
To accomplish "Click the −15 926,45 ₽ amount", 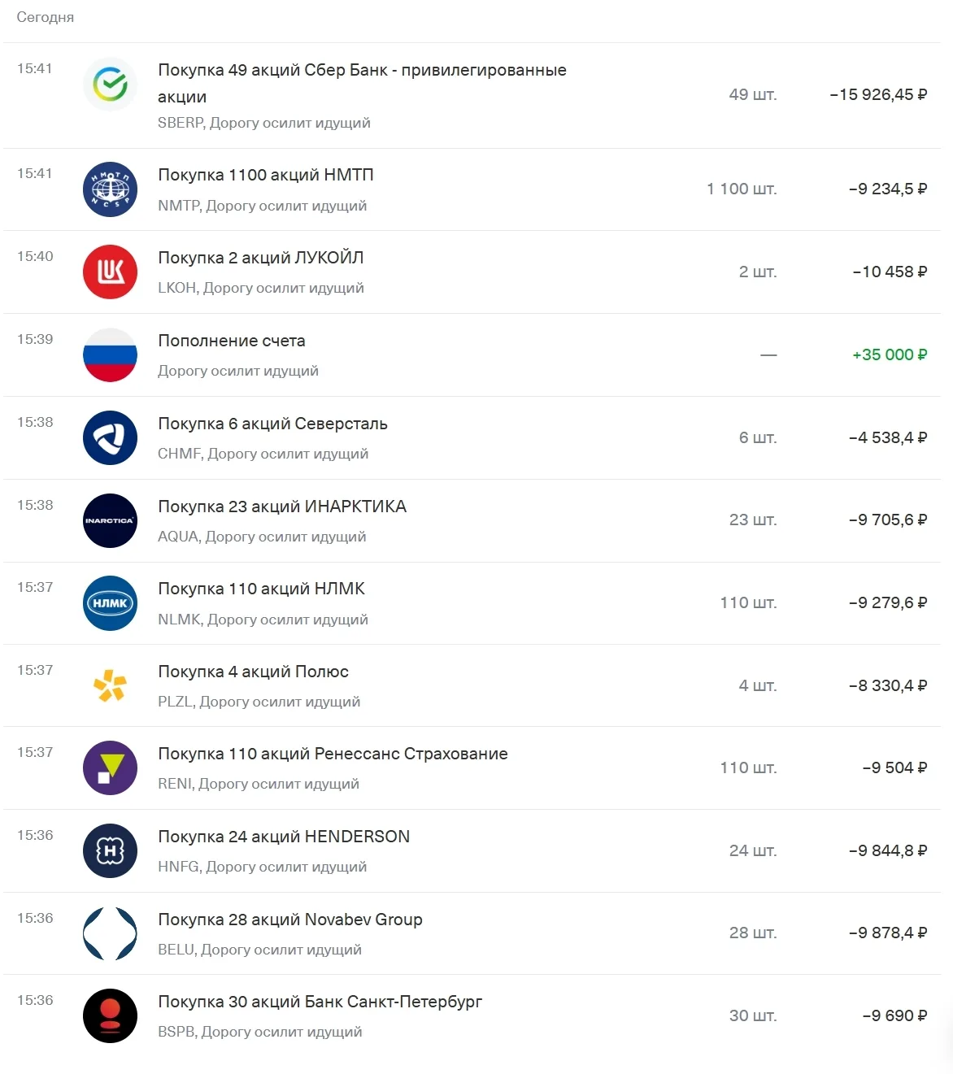I will point(878,95).
